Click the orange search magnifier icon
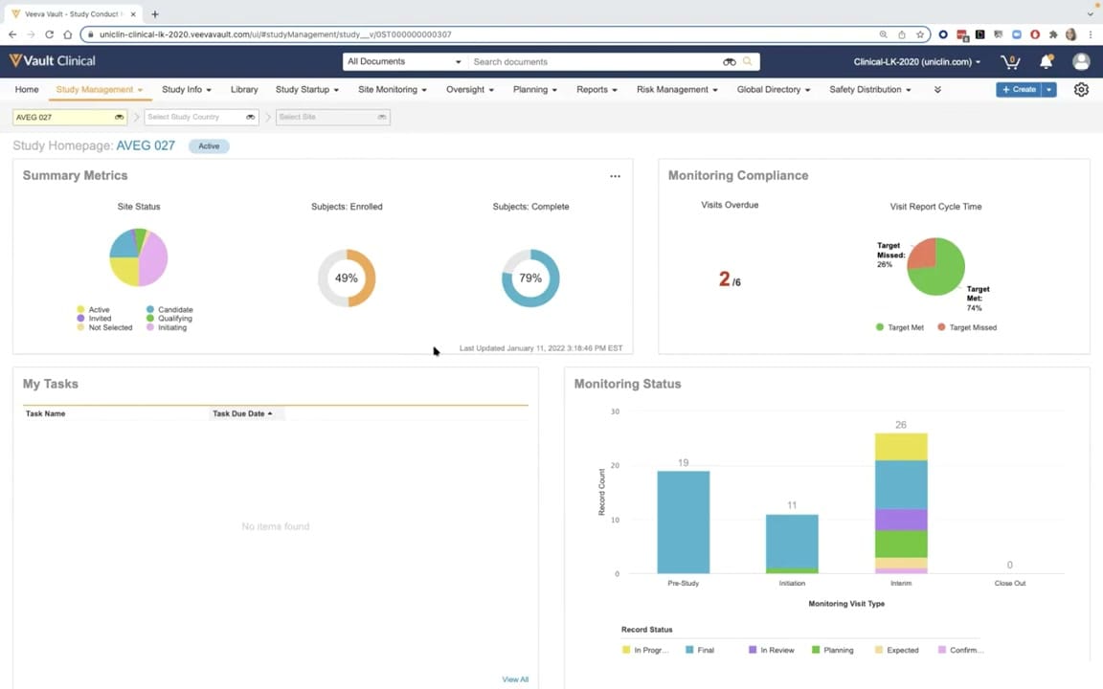 pyautogui.click(x=748, y=62)
